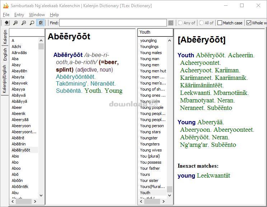Click the TLex flame application icon

pyautogui.click(x=6, y=6)
